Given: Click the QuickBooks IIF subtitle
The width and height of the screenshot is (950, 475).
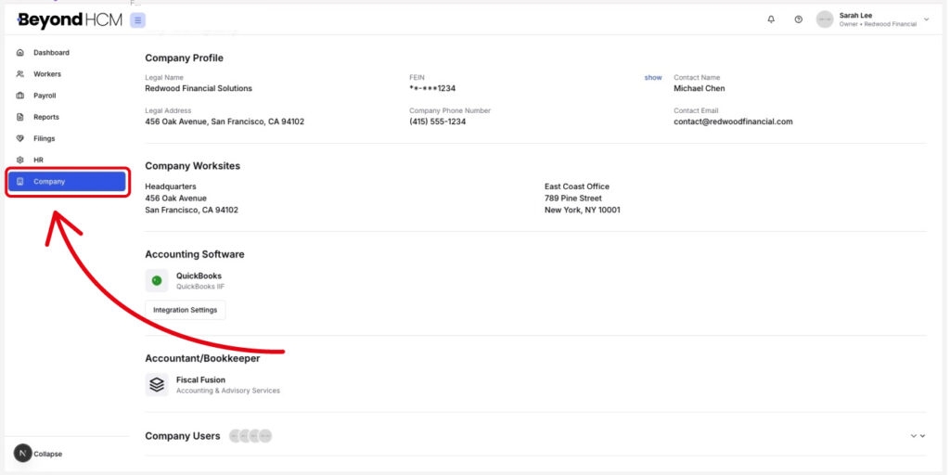Looking at the screenshot, I should pyautogui.click(x=200, y=287).
